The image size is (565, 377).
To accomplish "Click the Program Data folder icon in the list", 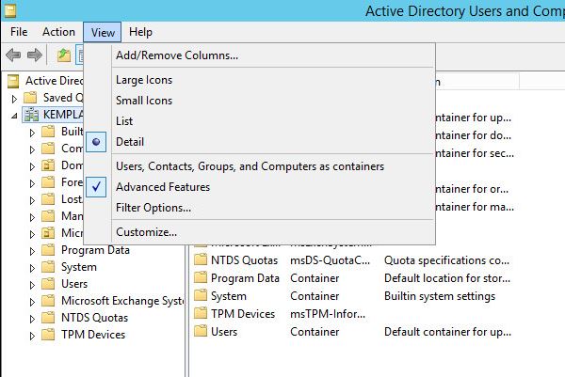I will click(201, 277).
